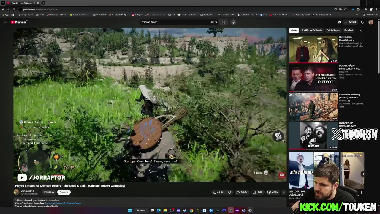Screen dimensions: 380x214
Task: Open the All Bookmarks folder
Action: pyautogui.click(x=370, y=15)
